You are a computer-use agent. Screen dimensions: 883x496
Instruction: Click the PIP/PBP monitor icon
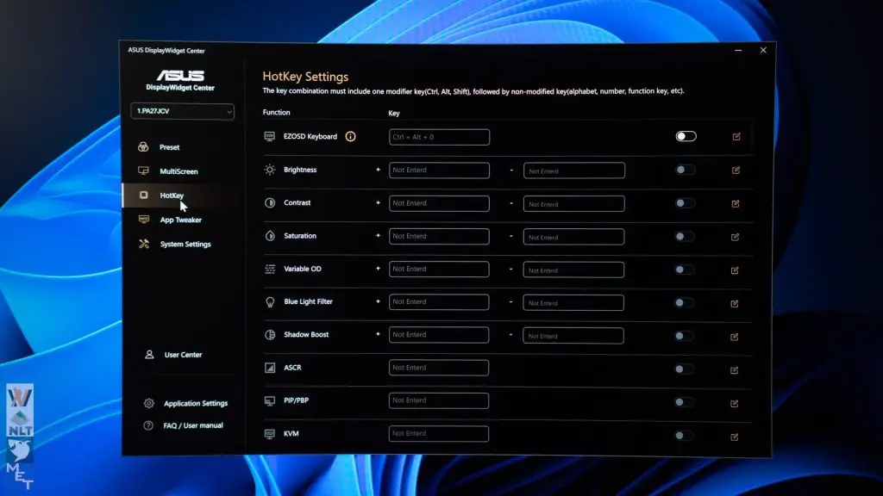pyautogui.click(x=270, y=401)
